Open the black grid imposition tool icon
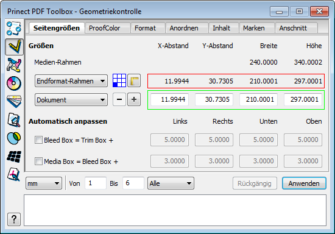Viewport: 335px width, 234px height. (x=14, y=157)
